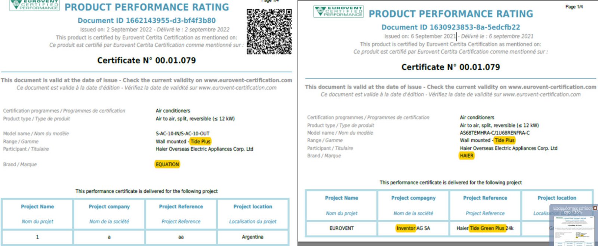
Task: Click the Page 1/4 indicator in right document
Action: tap(574, 7)
